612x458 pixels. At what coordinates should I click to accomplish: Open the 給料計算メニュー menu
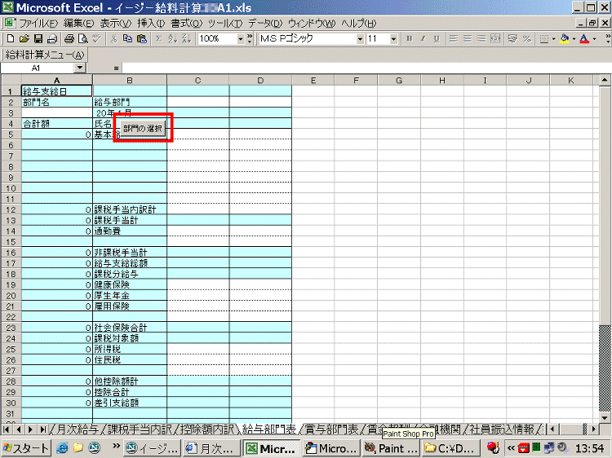pos(44,55)
